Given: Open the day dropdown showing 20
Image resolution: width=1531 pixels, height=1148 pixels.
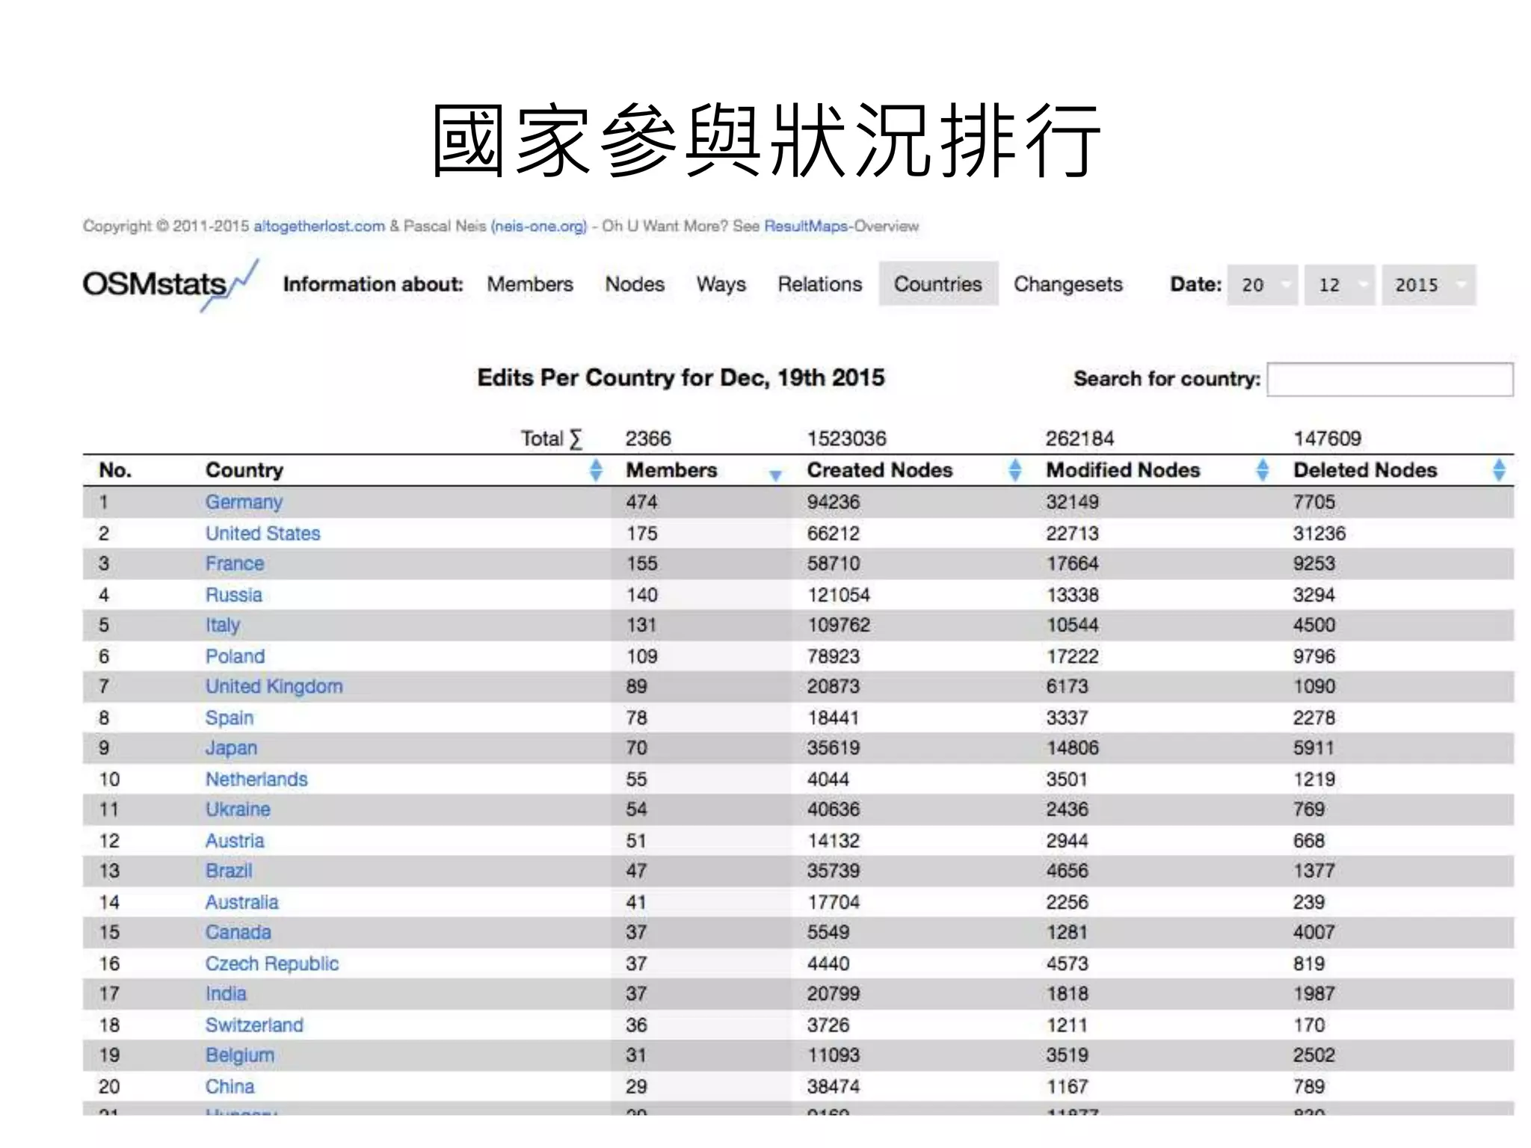Looking at the screenshot, I should [x=1262, y=285].
